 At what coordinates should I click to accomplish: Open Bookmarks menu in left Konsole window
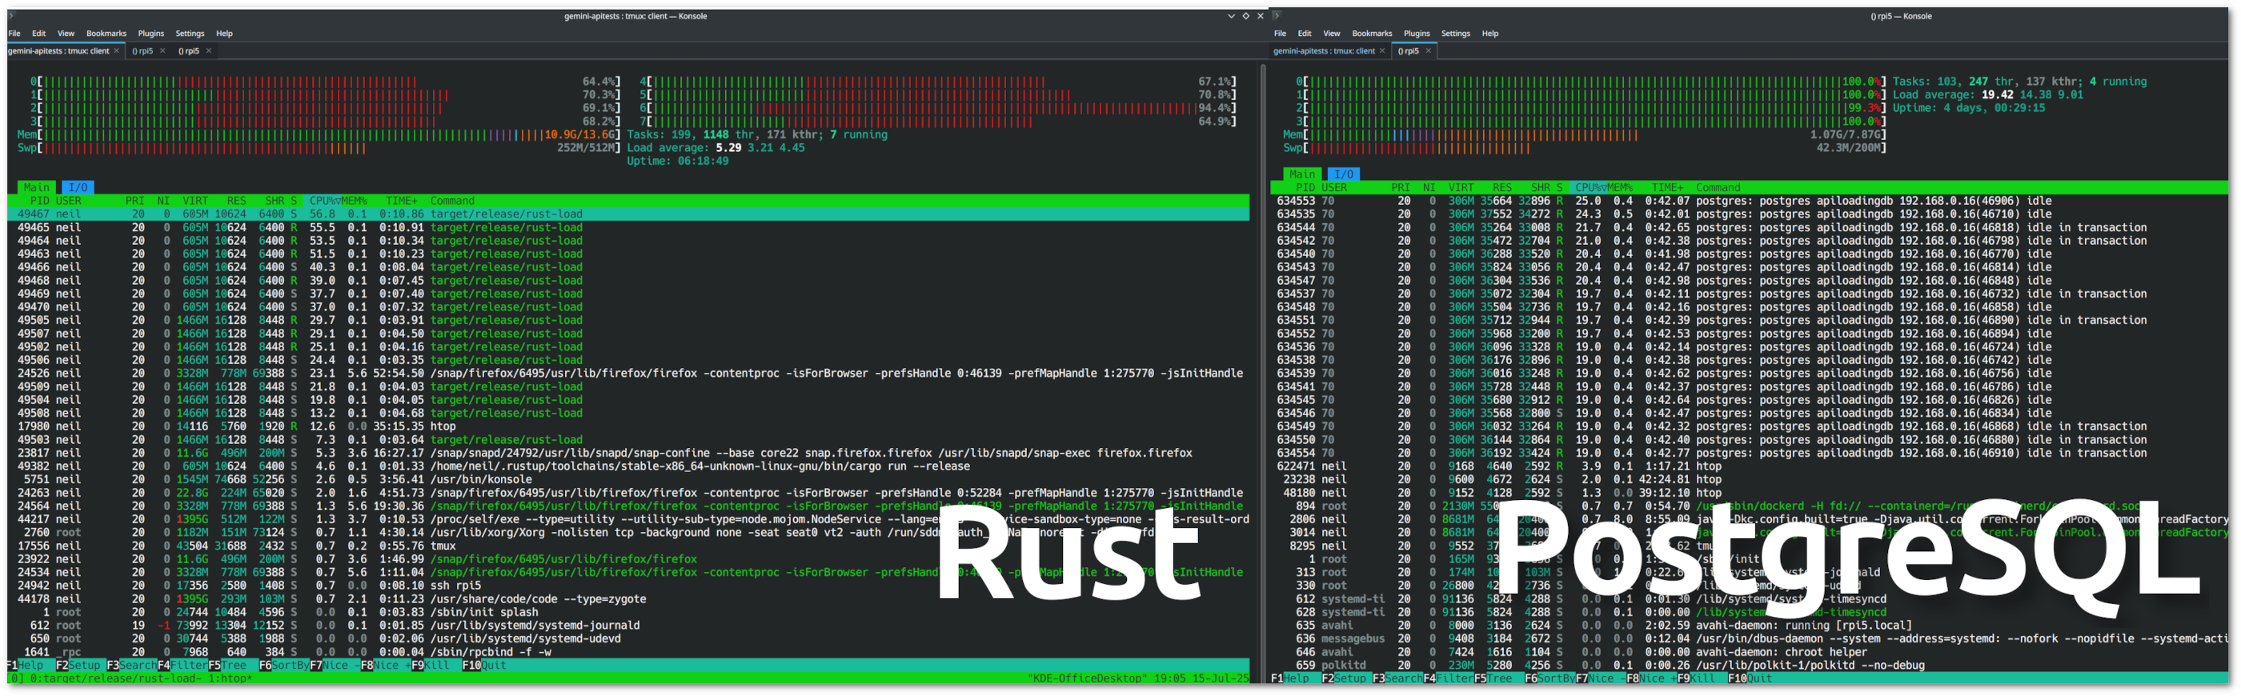[x=106, y=33]
